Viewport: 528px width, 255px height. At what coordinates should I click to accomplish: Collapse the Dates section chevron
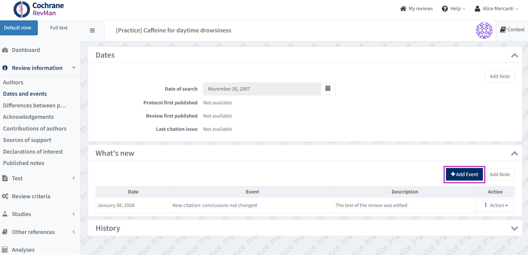click(514, 55)
